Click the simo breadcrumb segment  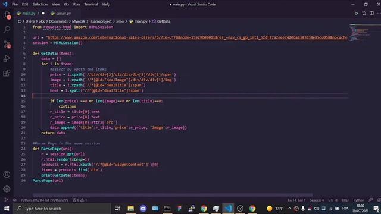(120, 21)
